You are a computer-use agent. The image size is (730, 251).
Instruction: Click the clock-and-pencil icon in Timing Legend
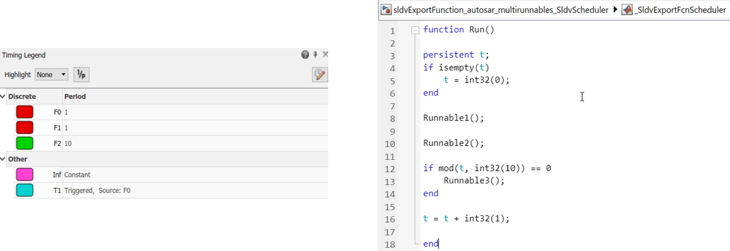tap(319, 74)
